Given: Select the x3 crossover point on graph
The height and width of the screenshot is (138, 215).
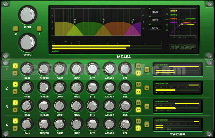Looking at the screenshot, I should point(132,22).
